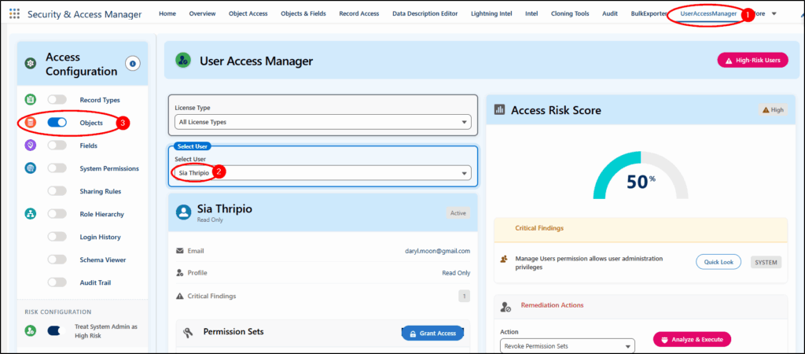
Task: Open the Lightning Intel tab
Action: click(494, 14)
